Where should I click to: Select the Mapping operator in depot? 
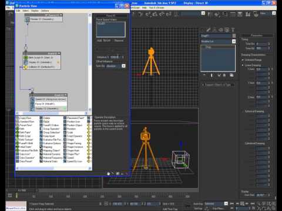coord(48,147)
